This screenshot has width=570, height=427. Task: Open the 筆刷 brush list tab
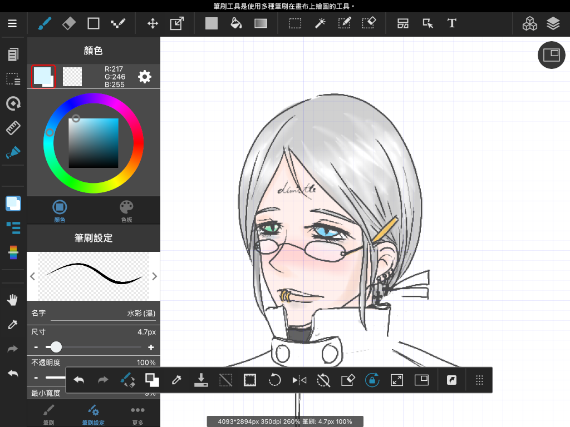point(48,415)
